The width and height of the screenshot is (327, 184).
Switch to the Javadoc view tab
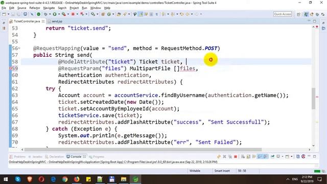click(x=35, y=157)
